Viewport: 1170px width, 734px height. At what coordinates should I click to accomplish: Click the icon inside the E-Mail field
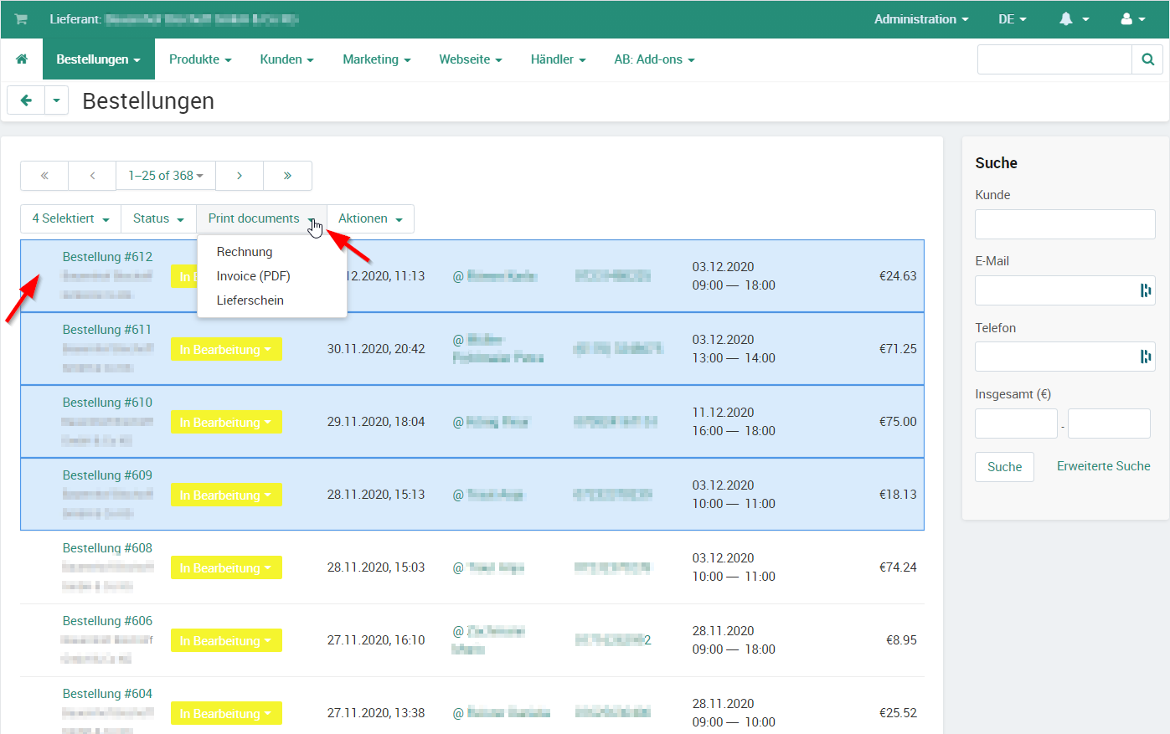click(1145, 290)
